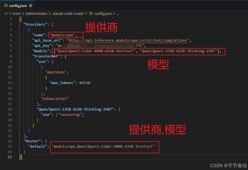Click the "Qwen/Qwen3-235B-A22B-Thinking-2507" key on line 18
The width and height of the screenshot is (248, 170).
pyautogui.click(x=75, y=109)
